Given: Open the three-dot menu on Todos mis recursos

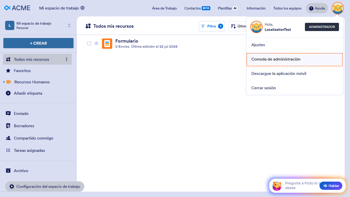Looking at the screenshot, I should [x=67, y=59].
